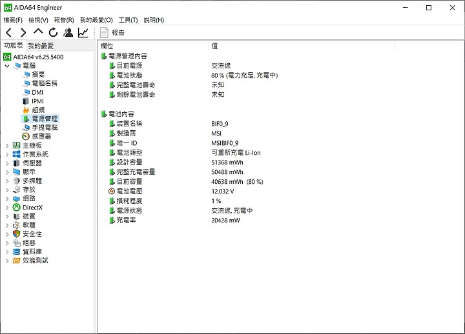Click the 資料庫 database icon
The image size is (465, 334).
coord(17,251)
